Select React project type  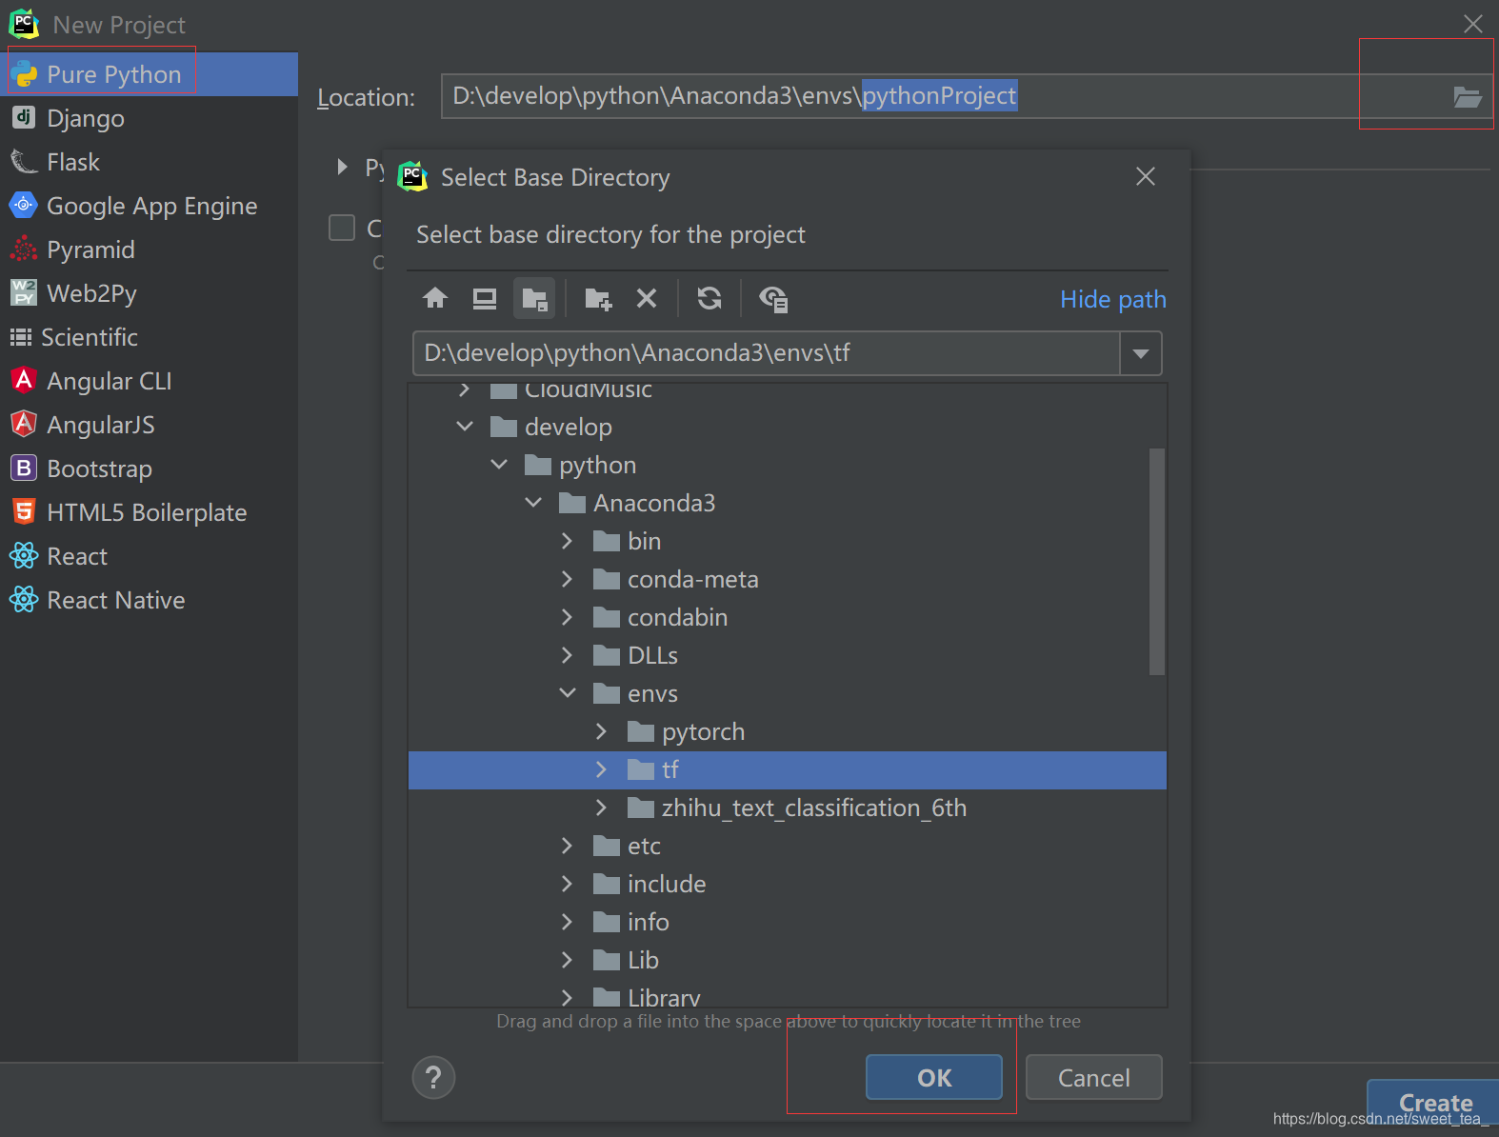[149, 556]
